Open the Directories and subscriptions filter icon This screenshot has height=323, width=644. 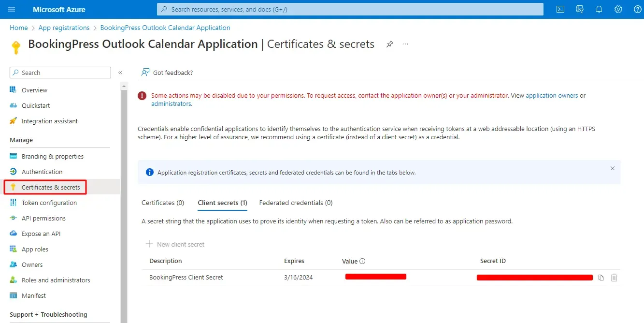click(580, 9)
